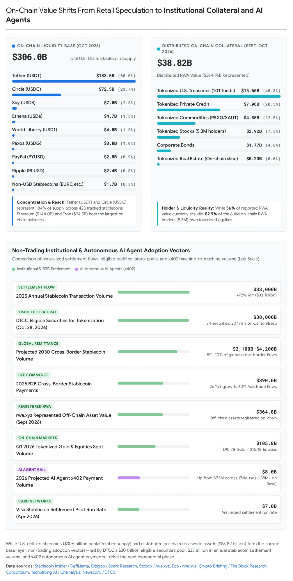The width and height of the screenshot is (293, 581).
Task: Click the $38.82B distributed RWA figure
Action: click(x=175, y=63)
